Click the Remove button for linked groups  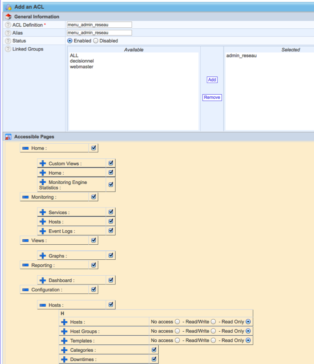212,97
